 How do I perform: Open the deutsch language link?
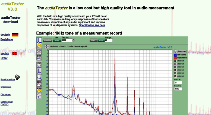pyautogui.click(x=5, y=35)
